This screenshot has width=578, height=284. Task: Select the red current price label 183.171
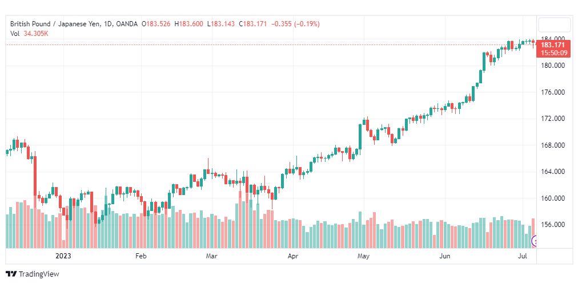click(555, 45)
